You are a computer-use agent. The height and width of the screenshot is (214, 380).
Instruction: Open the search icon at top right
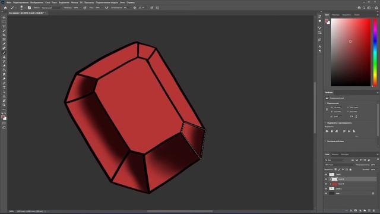[364, 8]
